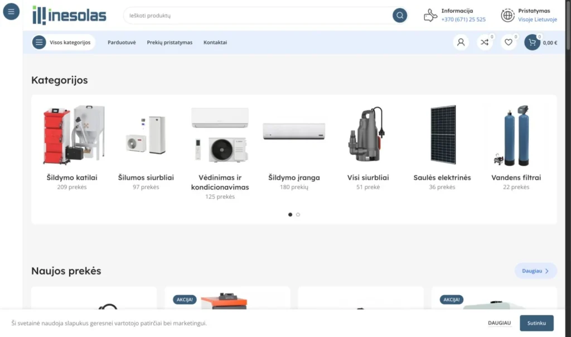Click the Pristatymas header label
The height and width of the screenshot is (337, 571).
[x=534, y=11]
